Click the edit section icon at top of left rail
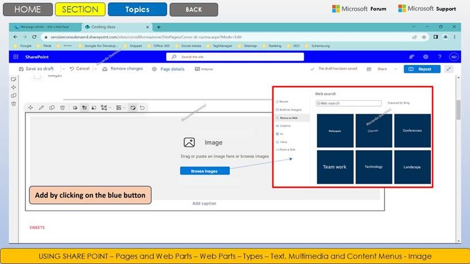Screen dimensions: 470x264 tap(13, 79)
